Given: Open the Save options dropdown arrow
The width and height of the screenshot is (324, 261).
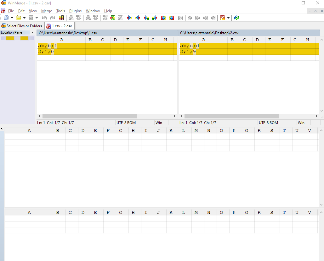Looking at the screenshot, I should pyautogui.click(x=37, y=18).
